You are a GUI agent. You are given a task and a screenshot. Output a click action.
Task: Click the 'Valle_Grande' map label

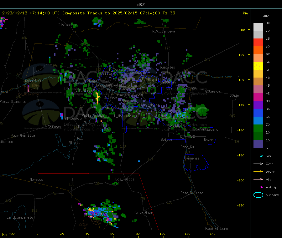(x=93, y=115)
